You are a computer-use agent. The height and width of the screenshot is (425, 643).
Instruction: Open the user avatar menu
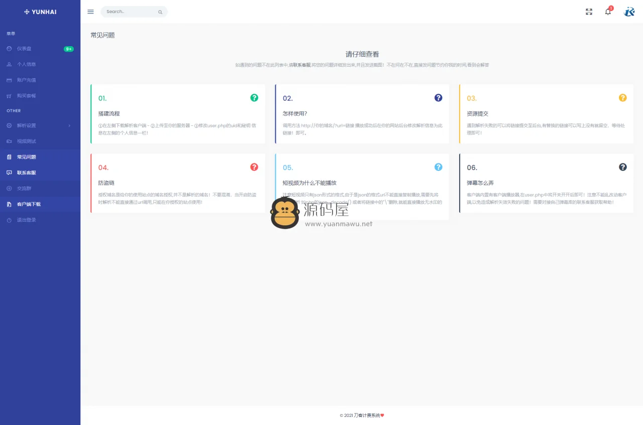[x=629, y=12]
